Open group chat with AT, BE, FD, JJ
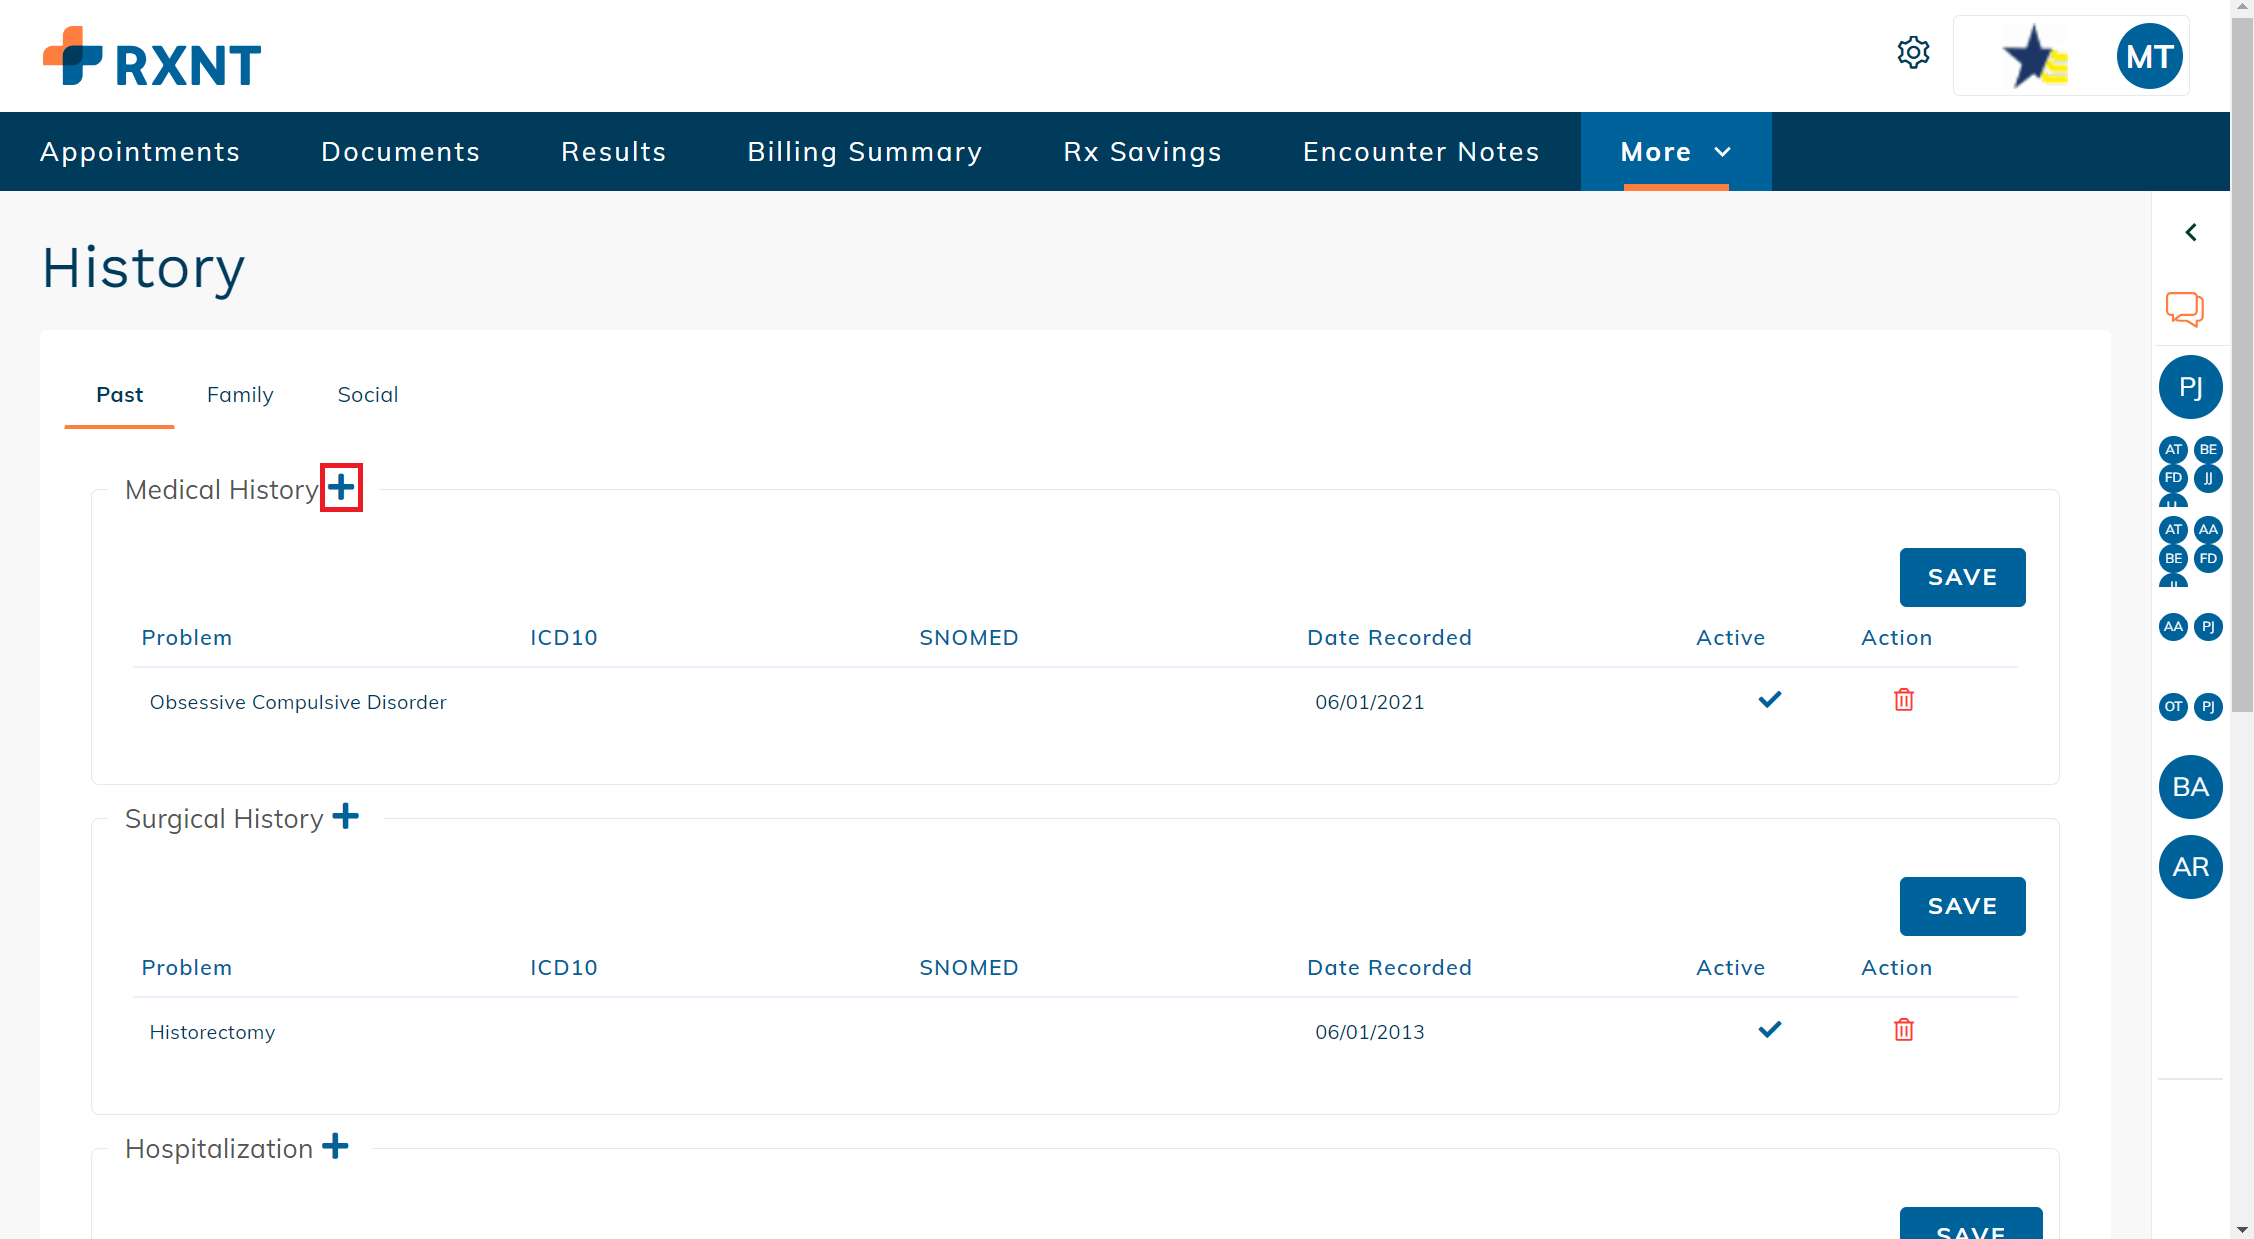The width and height of the screenshot is (2254, 1239). (2191, 470)
